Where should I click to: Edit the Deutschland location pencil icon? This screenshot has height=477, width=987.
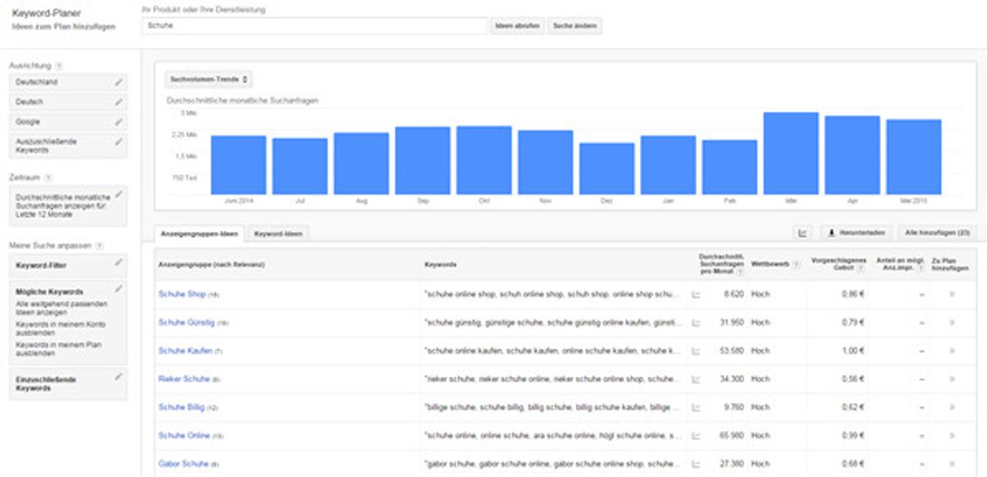pos(119,82)
